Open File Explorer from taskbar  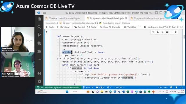(x=102, y=92)
